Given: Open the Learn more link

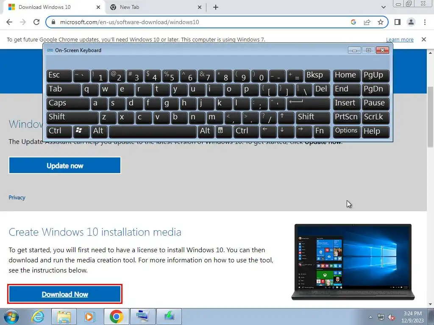Looking at the screenshot, I should click(x=400, y=39).
